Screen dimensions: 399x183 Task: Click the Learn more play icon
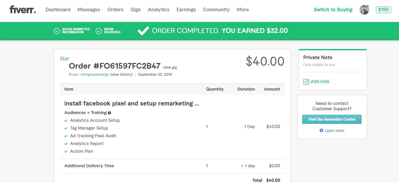coord(321,130)
